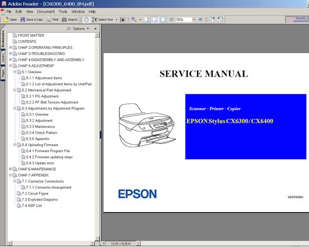309x247 pixels.
Task: Rotate the view counterclockwise
Action: tap(220, 20)
